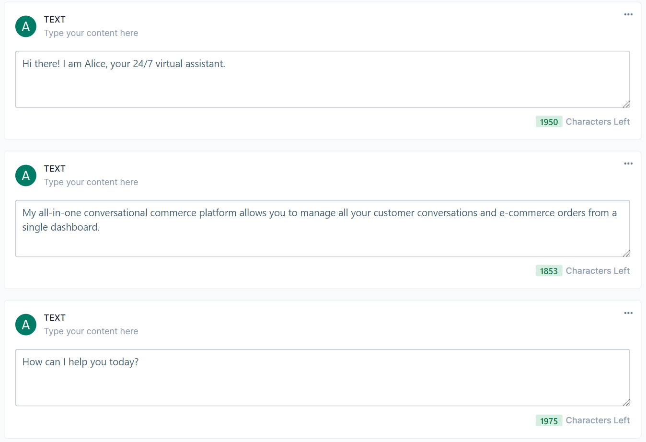Click the 1853 characters left badge
Viewport: 646px width, 442px height.
[x=549, y=271]
